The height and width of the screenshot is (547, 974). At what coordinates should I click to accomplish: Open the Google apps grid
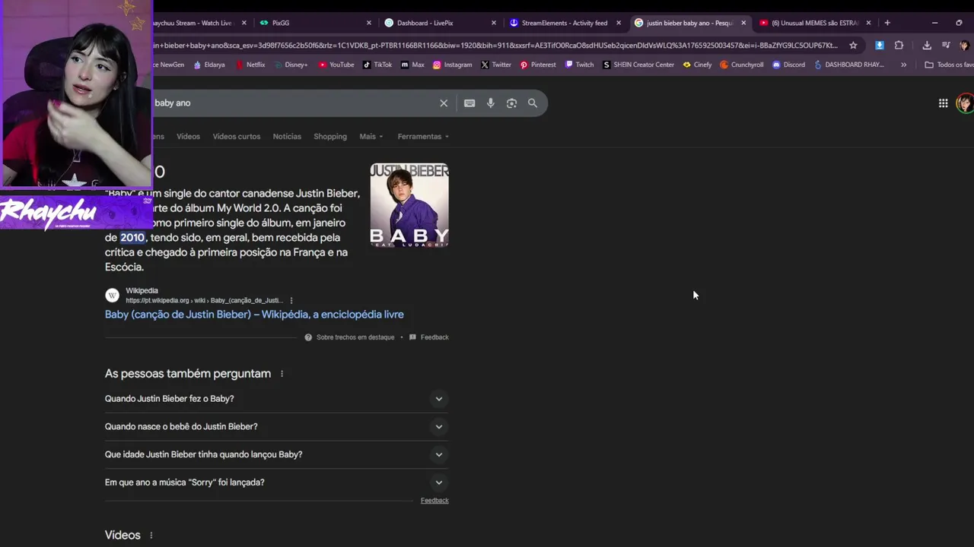tap(943, 103)
